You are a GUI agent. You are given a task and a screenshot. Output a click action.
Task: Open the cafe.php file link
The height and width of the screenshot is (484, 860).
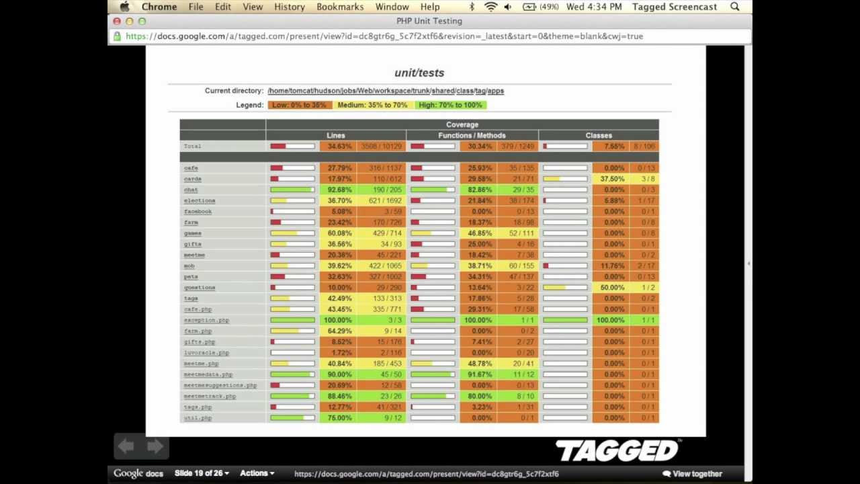(198, 309)
